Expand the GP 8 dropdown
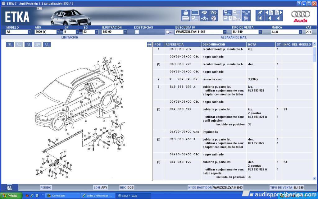 tap(77, 32)
